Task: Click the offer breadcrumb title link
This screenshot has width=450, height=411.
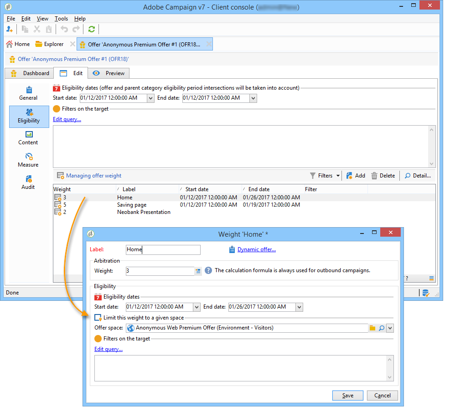Action: tap(73, 59)
